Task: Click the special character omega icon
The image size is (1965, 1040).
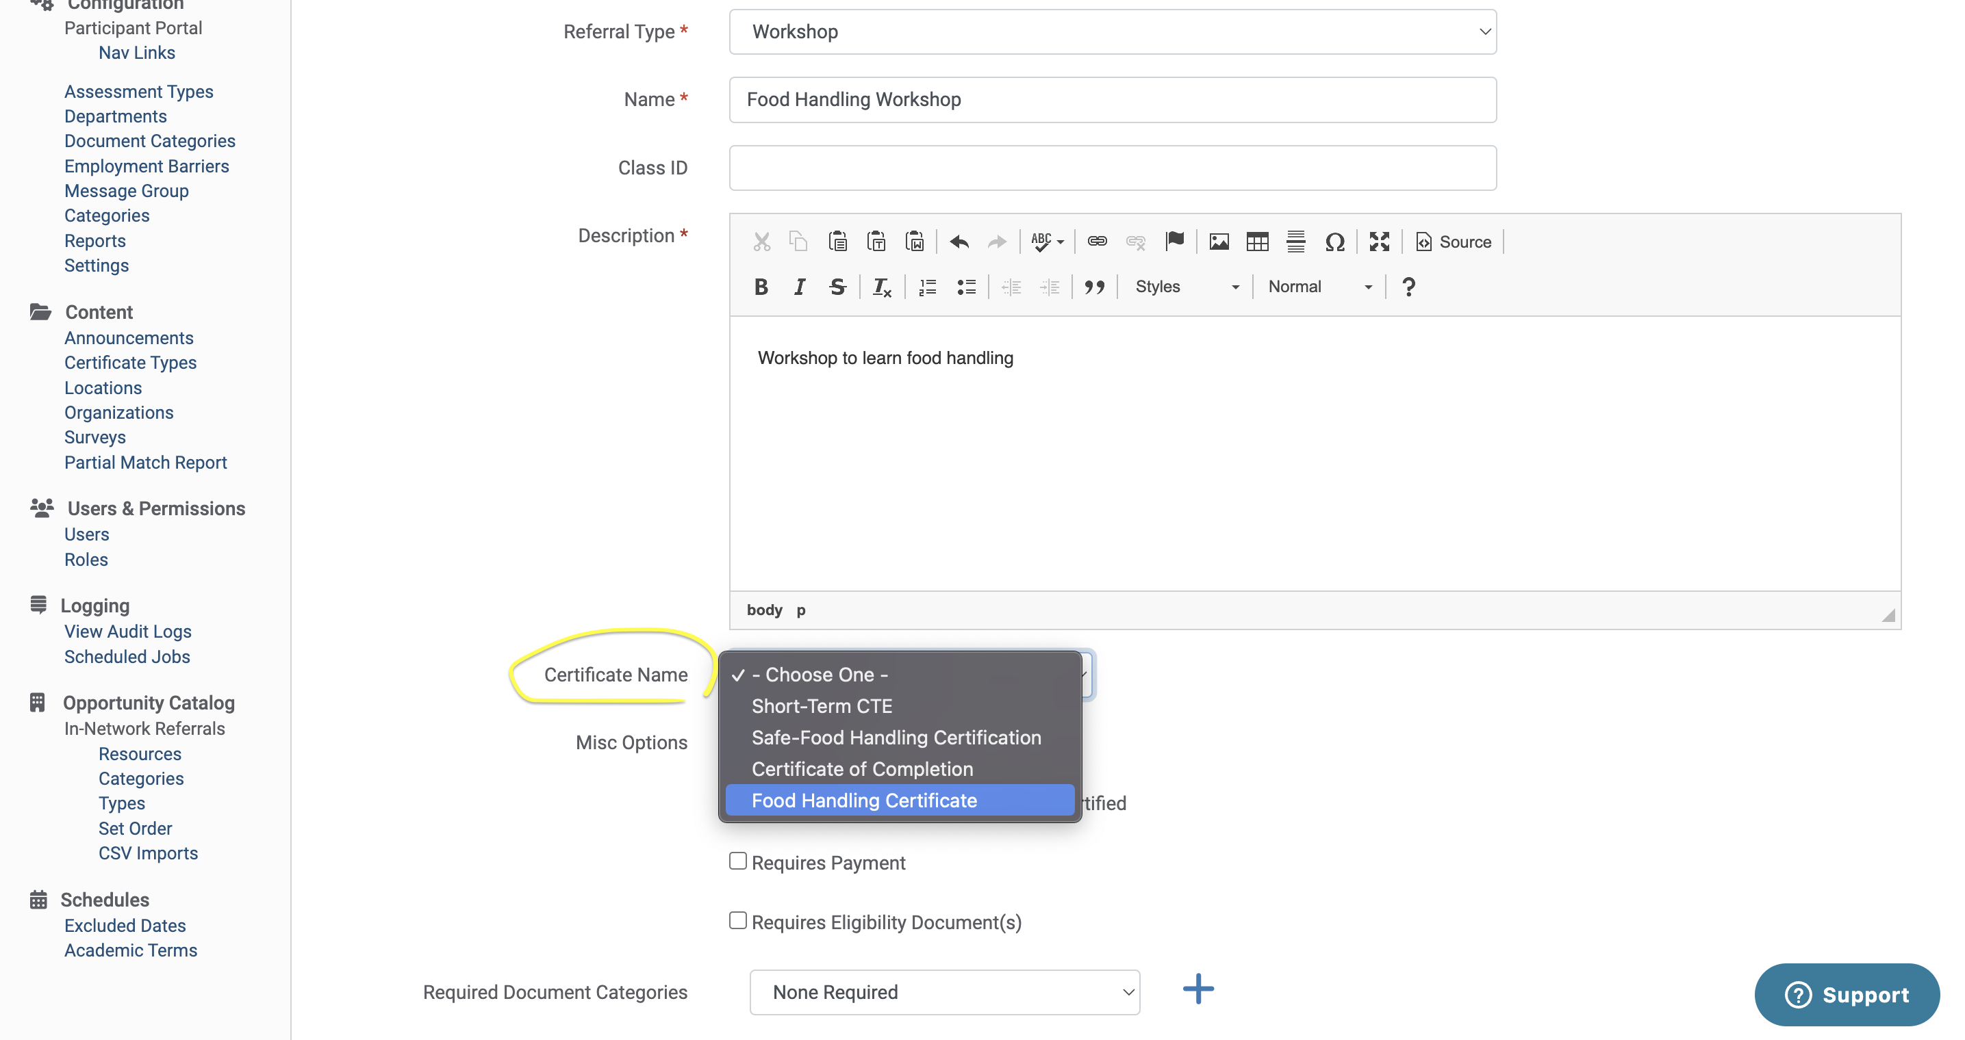Action: (1334, 242)
